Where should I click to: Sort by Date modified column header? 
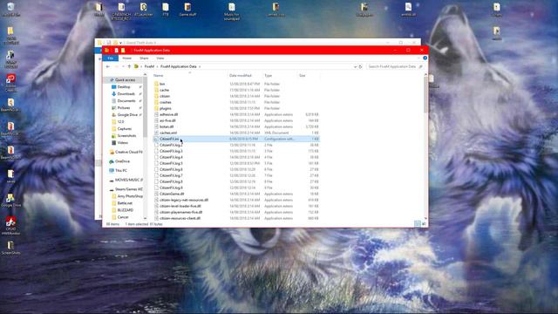(x=245, y=76)
